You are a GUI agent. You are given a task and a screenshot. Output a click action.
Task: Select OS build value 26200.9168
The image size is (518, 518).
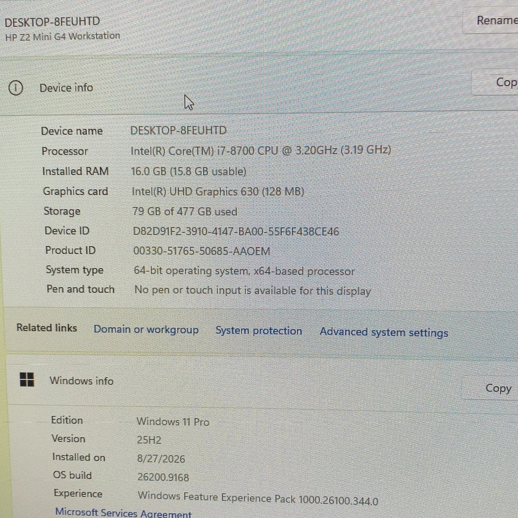click(163, 477)
